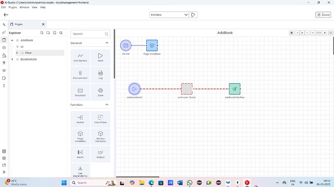334x187 pixels.
Task: Click the 100% zoom level indicator
Action: (x=319, y=33)
